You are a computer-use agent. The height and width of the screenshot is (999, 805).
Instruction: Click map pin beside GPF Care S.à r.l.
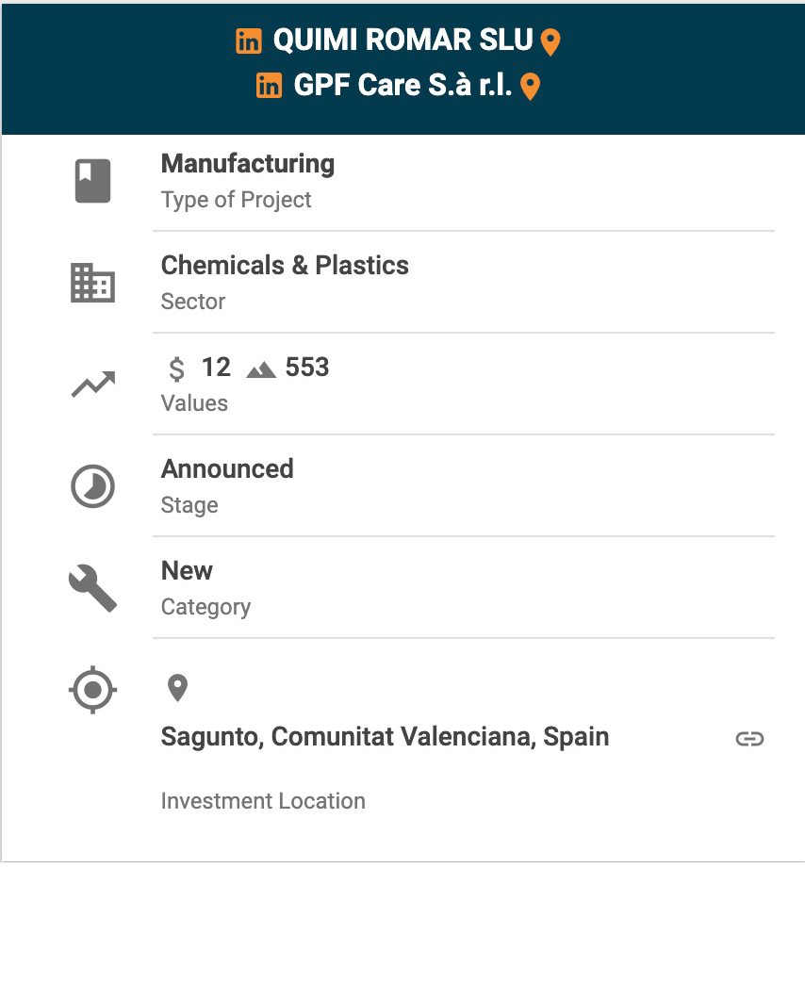click(531, 88)
